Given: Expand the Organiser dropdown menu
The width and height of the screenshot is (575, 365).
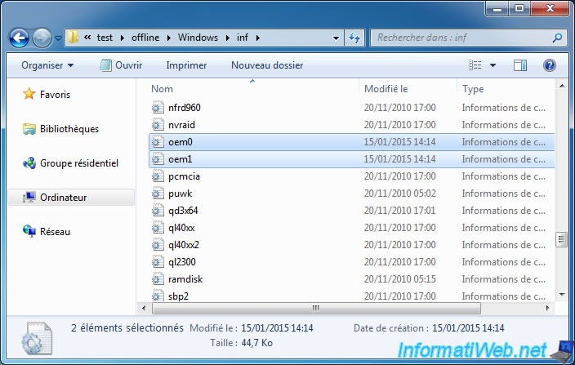Looking at the screenshot, I should point(47,65).
